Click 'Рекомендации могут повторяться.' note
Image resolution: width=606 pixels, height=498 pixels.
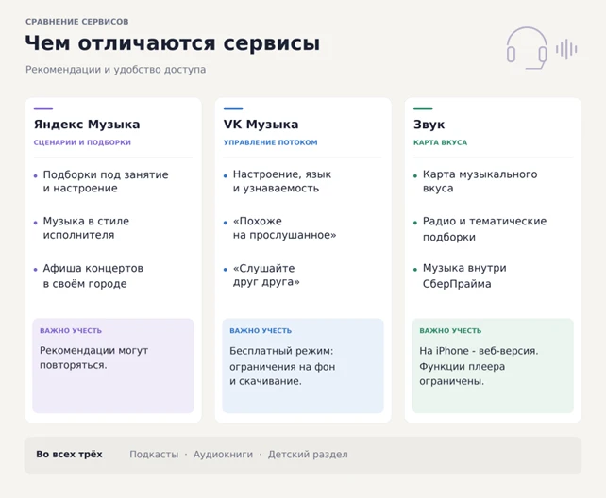[93, 357]
